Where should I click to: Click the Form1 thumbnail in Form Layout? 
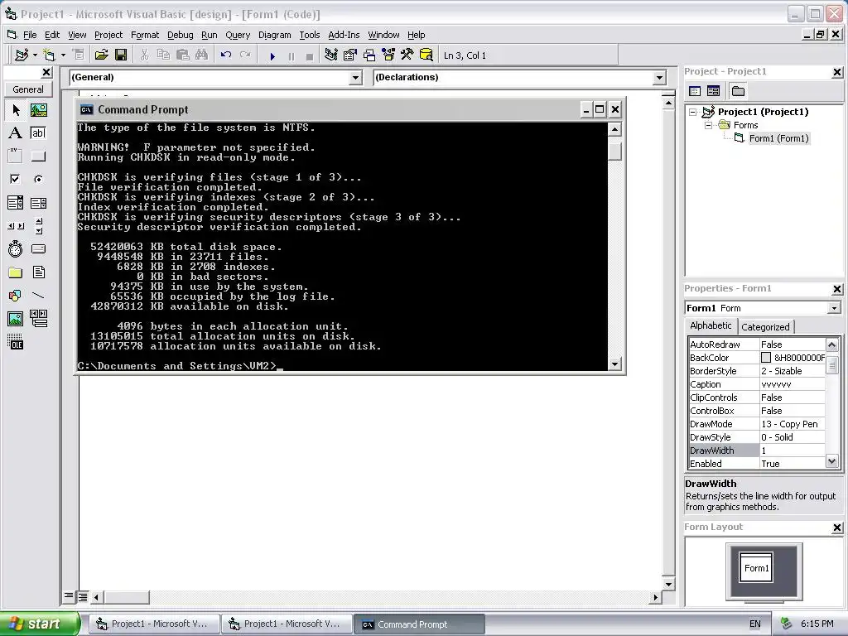[756, 567]
